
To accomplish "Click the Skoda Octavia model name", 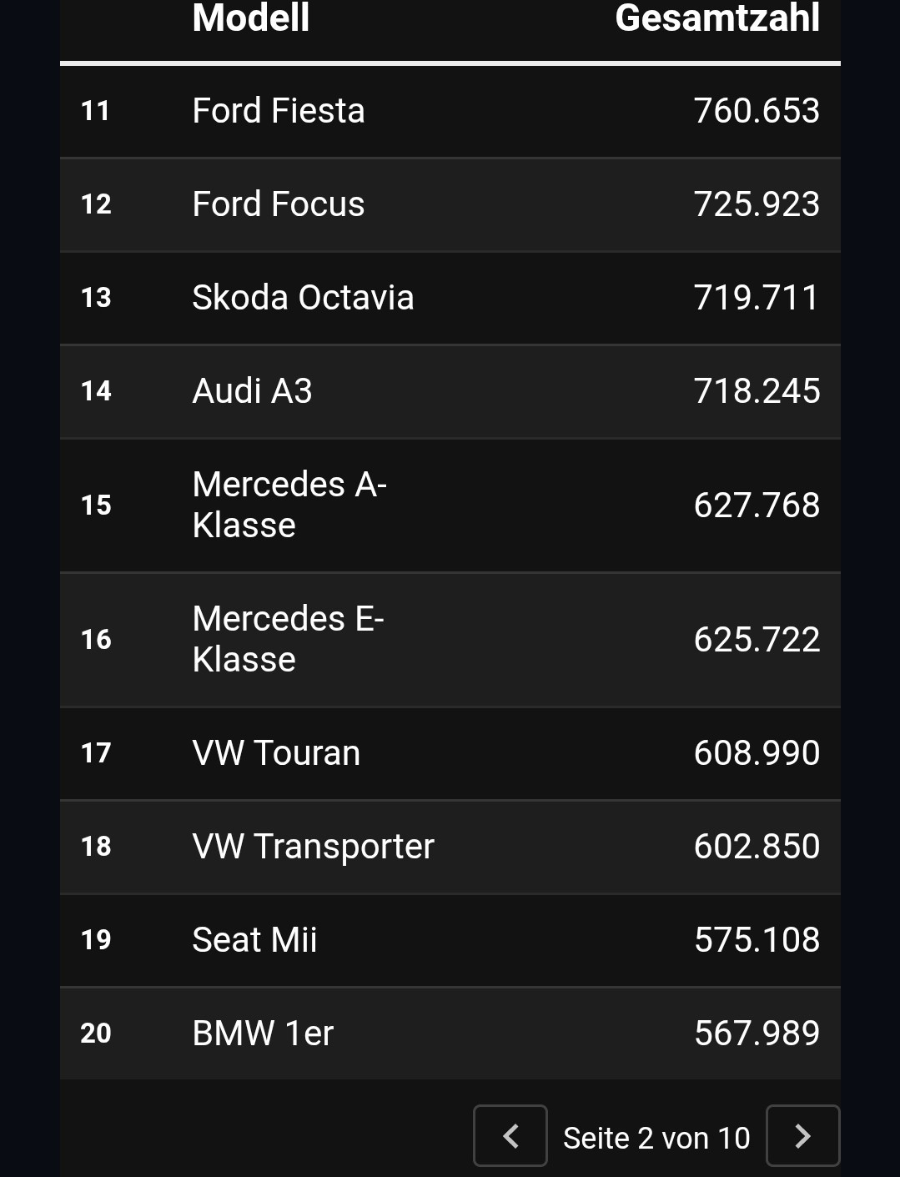I will pyautogui.click(x=303, y=298).
